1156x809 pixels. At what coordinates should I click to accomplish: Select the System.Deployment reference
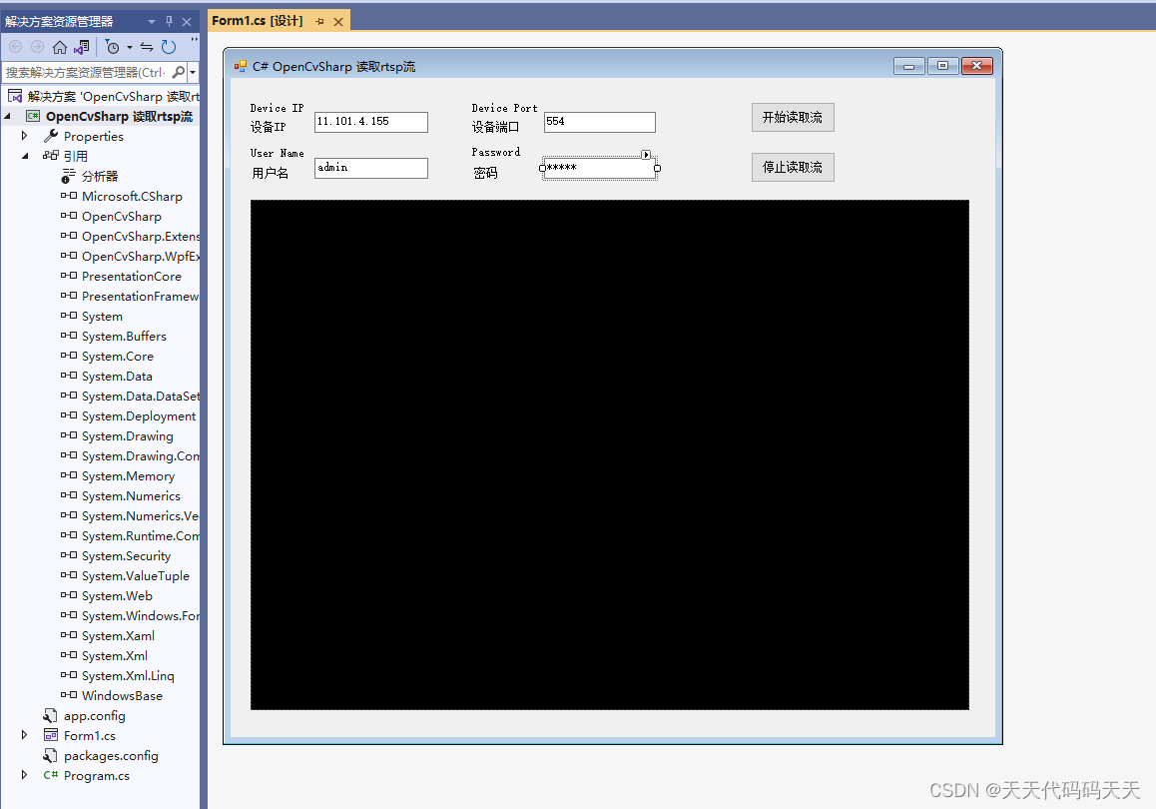[139, 415]
